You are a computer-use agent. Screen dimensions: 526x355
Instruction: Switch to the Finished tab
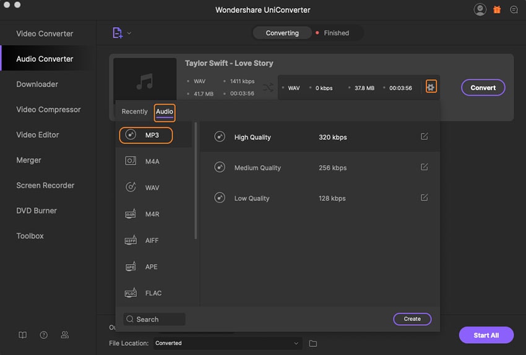pos(336,33)
